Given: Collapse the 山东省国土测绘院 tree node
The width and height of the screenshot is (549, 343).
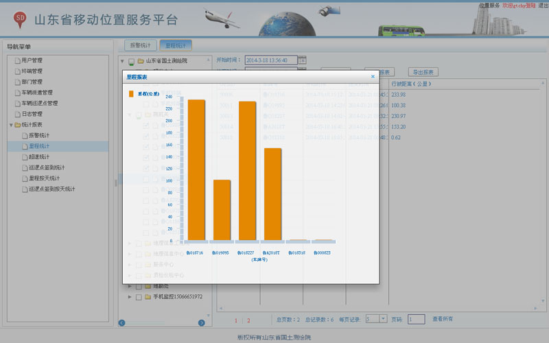Looking at the screenshot, I should (x=122, y=61).
